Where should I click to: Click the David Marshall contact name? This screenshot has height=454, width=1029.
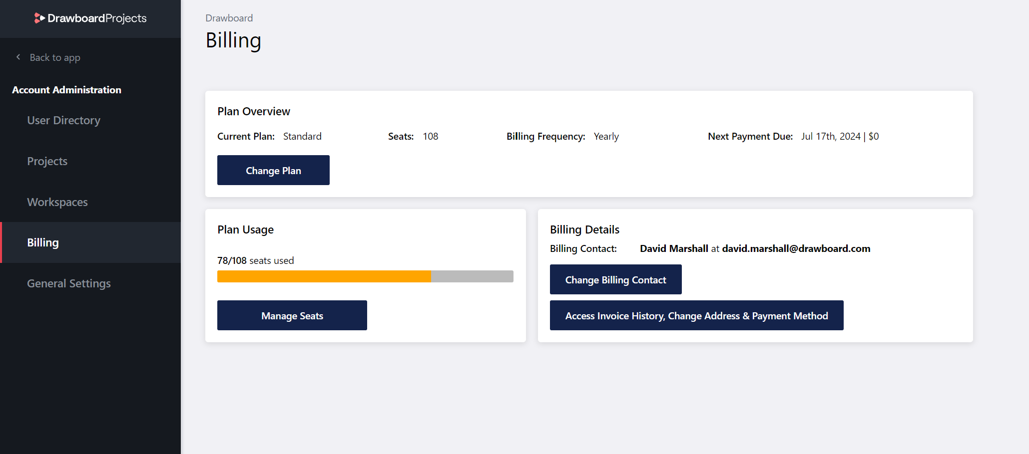(x=674, y=248)
